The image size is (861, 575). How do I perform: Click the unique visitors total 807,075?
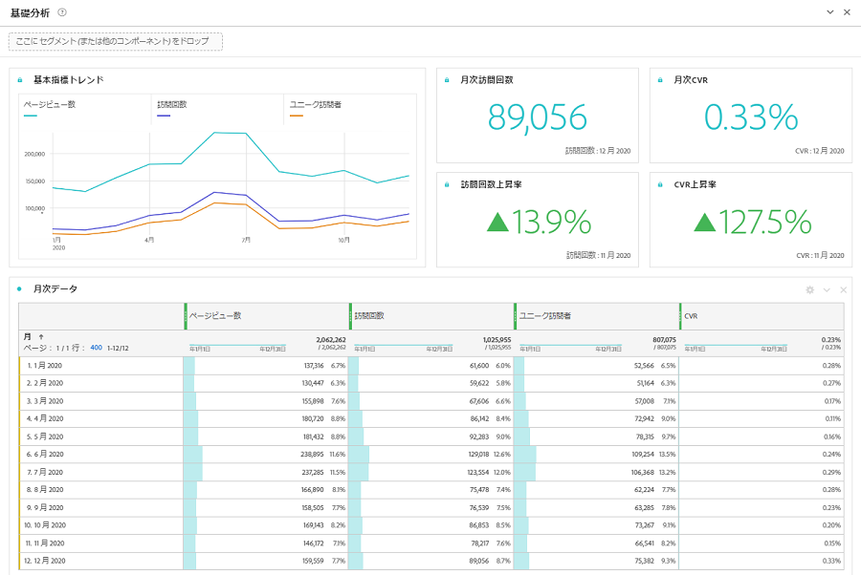point(665,340)
